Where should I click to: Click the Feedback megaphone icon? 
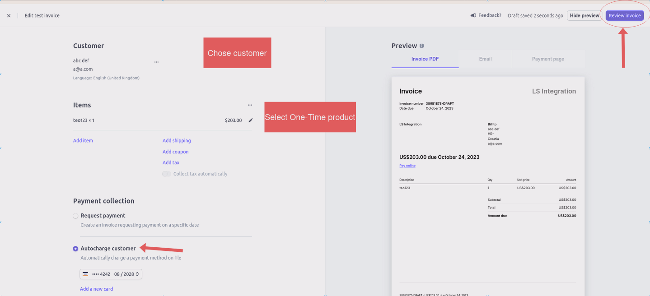pyautogui.click(x=473, y=15)
